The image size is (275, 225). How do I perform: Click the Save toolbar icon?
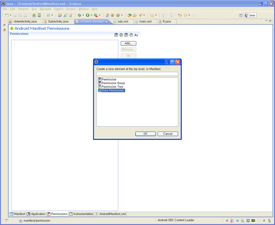15,15
